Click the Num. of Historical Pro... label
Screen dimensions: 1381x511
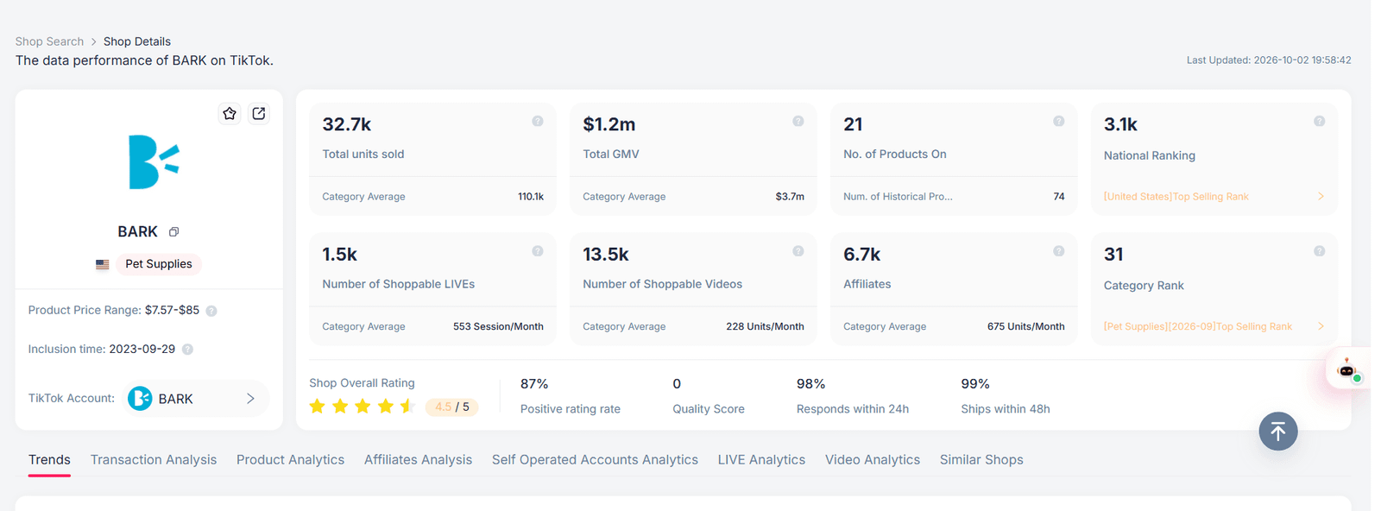pyautogui.click(x=898, y=197)
